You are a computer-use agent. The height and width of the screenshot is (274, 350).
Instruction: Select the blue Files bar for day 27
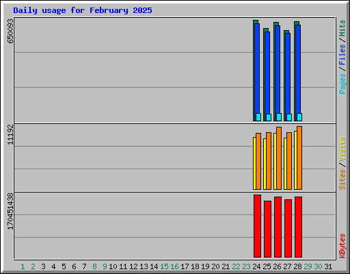[288, 73]
